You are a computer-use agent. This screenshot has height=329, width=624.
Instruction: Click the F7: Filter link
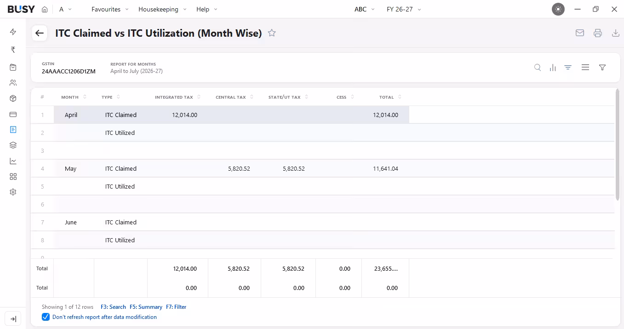(176, 307)
